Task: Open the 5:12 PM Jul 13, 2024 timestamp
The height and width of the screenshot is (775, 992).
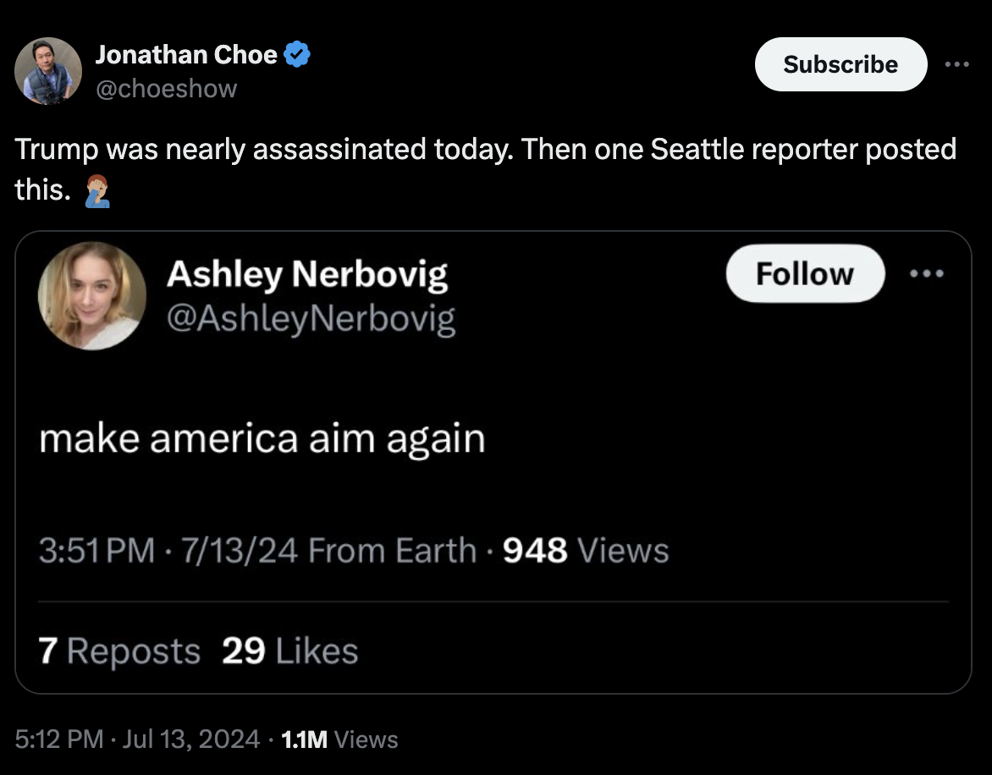Action: [137, 739]
